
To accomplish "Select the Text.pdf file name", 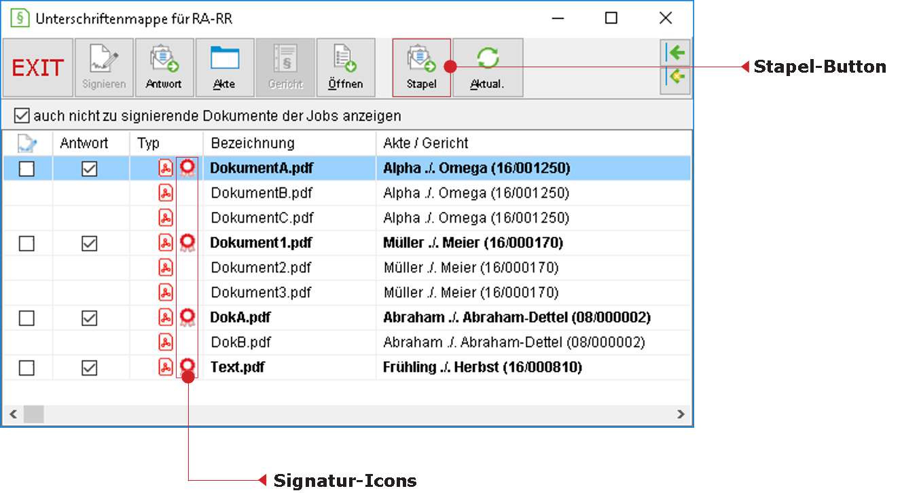I will [237, 367].
